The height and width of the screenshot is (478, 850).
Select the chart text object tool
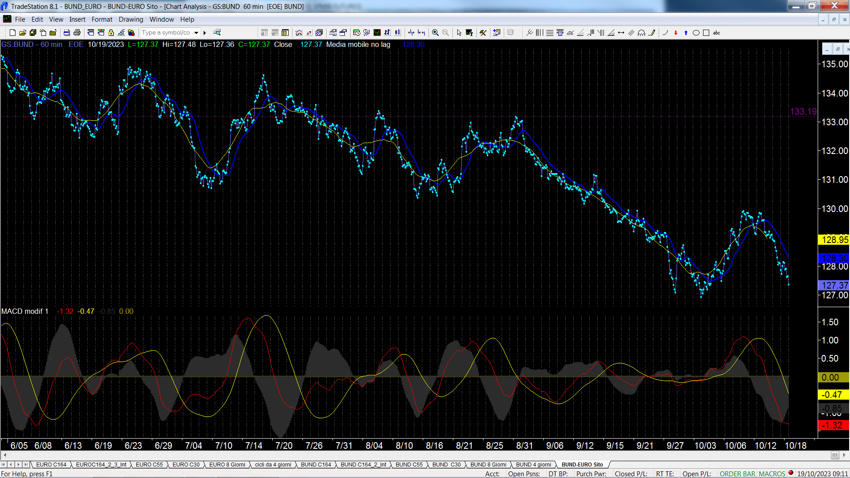pyautogui.click(x=469, y=33)
